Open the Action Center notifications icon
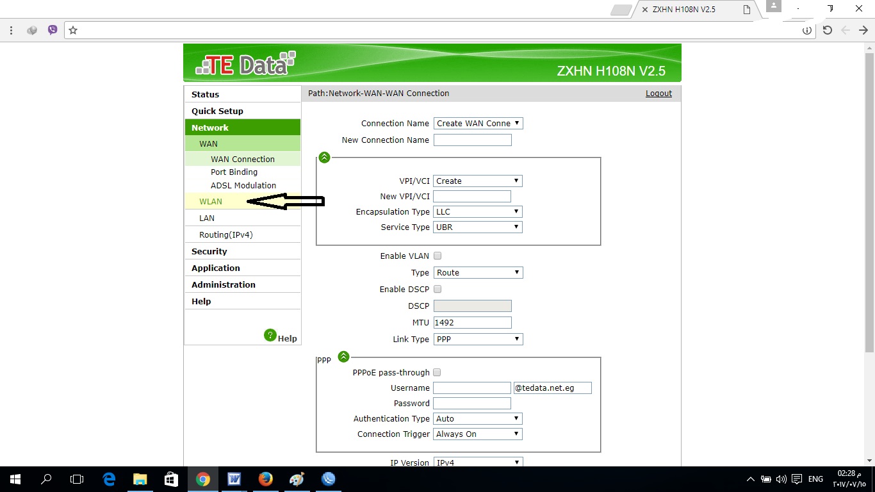The image size is (875, 492). click(x=796, y=479)
